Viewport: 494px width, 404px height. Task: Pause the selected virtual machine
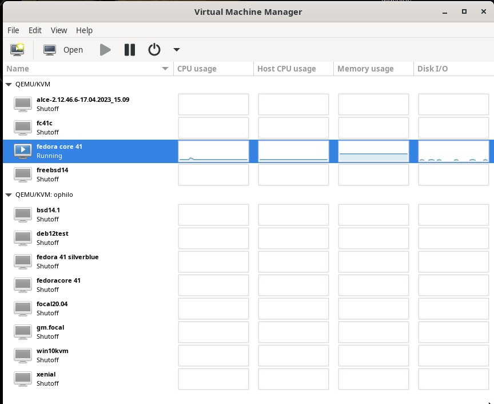point(129,50)
